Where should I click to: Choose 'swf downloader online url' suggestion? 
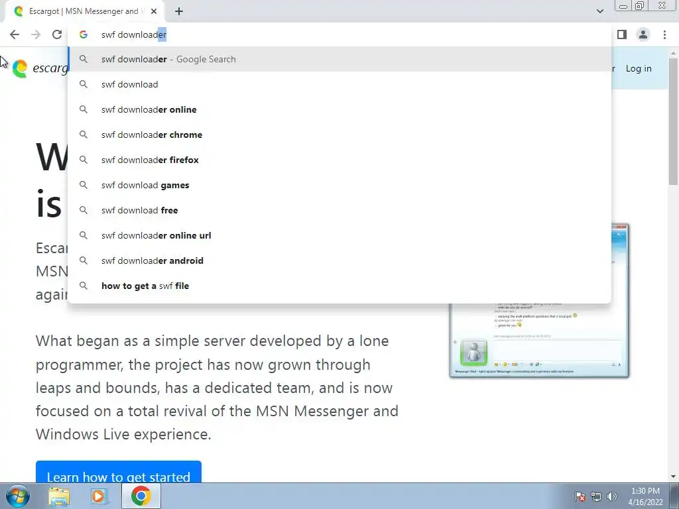coord(339,235)
